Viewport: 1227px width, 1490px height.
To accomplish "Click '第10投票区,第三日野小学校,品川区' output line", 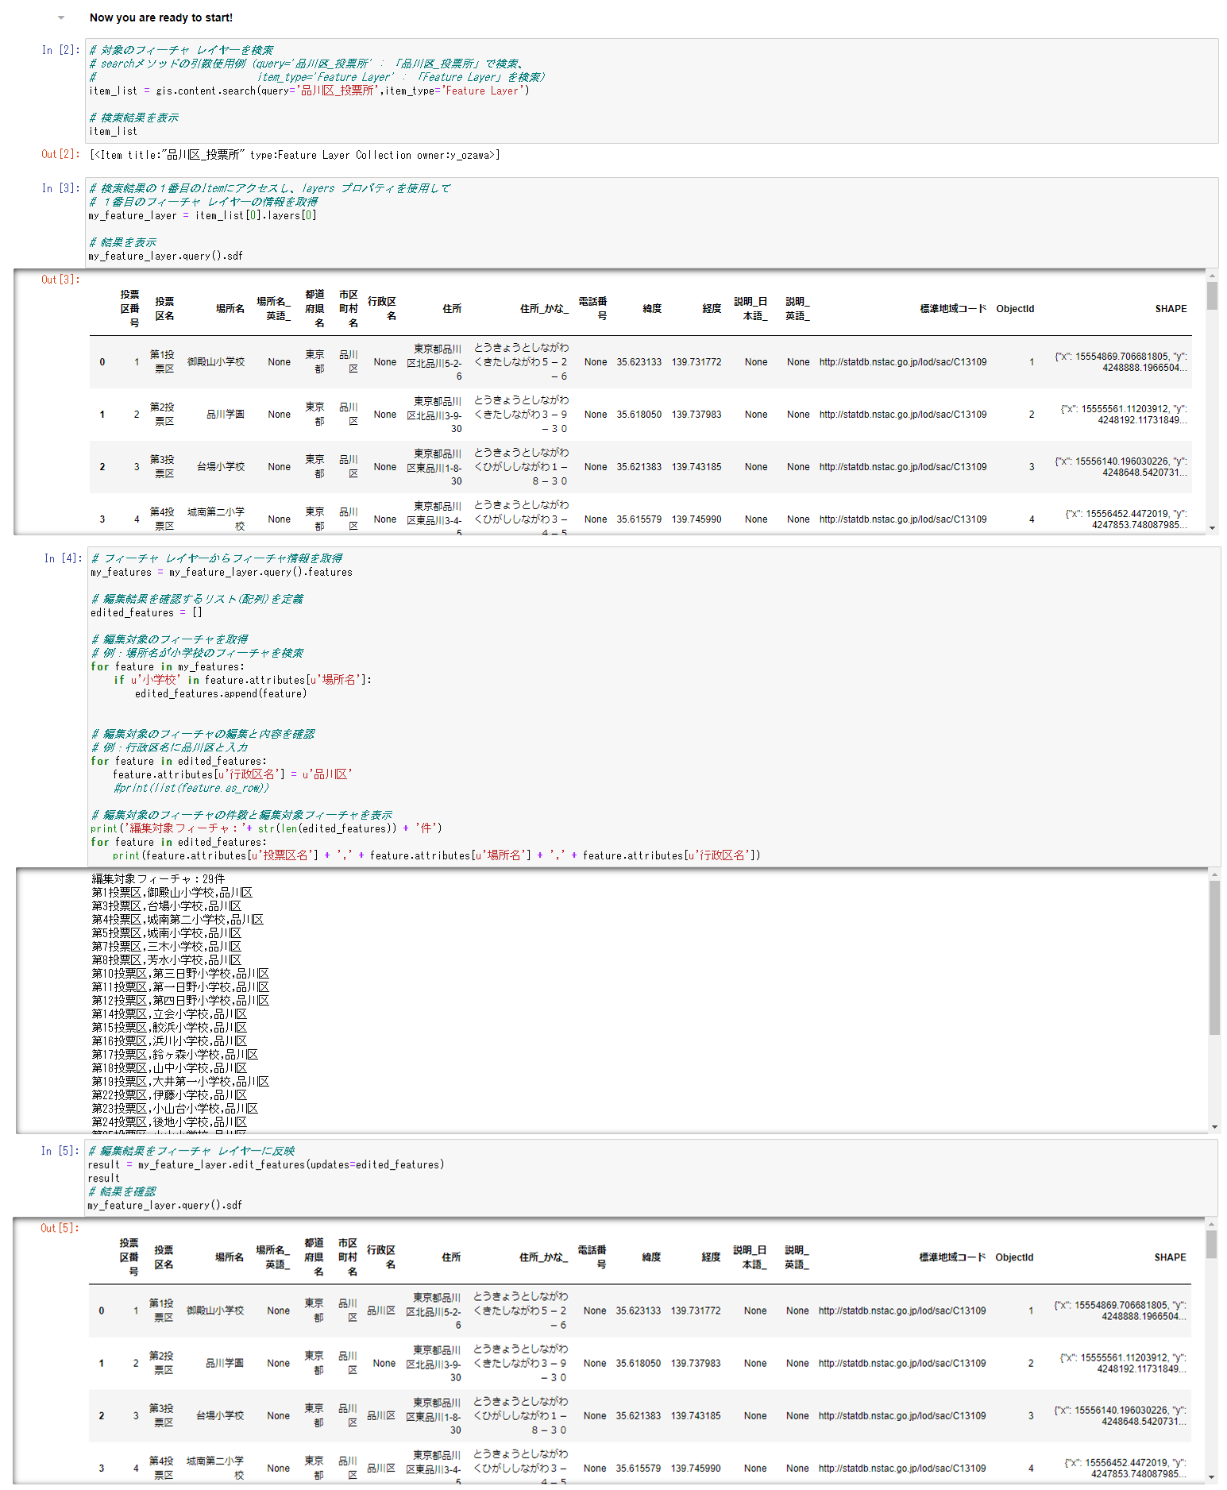I will pyautogui.click(x=180, y=974).
